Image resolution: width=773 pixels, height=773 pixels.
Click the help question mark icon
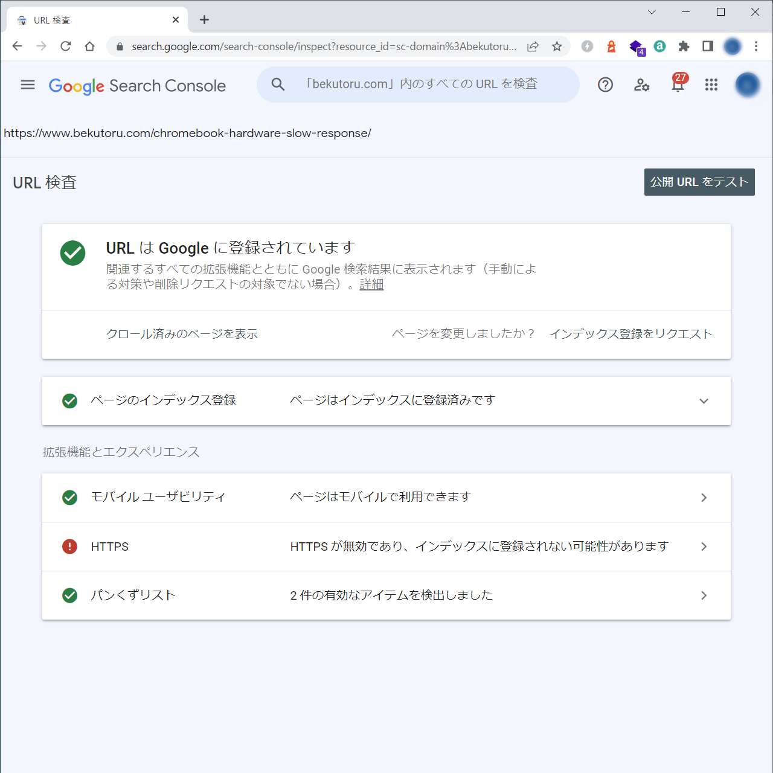coord(605,85)
